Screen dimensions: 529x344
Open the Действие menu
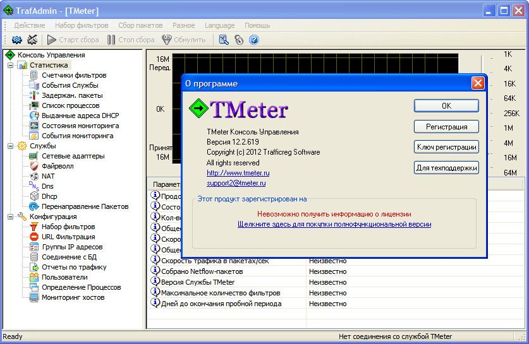click(29, 25)
